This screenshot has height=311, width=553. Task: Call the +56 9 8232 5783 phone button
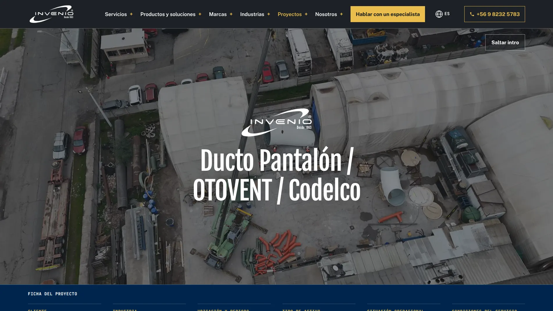[495, 14]
